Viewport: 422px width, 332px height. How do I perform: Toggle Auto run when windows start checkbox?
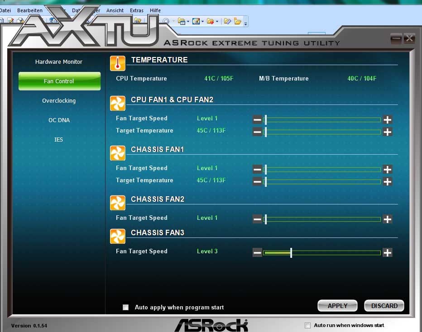tap(307, 325)
